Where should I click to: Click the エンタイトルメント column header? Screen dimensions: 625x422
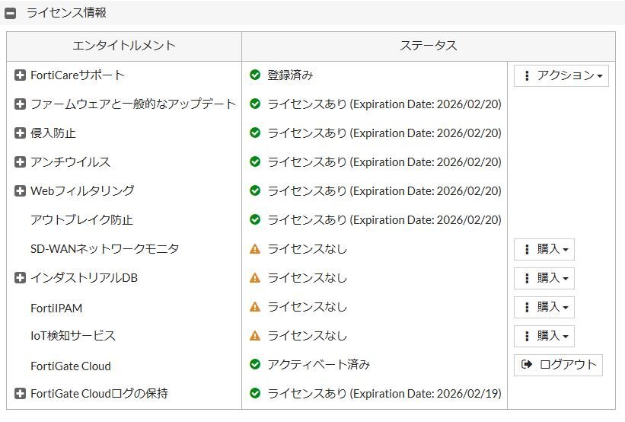pyautogui.click(x=124, y=46)
